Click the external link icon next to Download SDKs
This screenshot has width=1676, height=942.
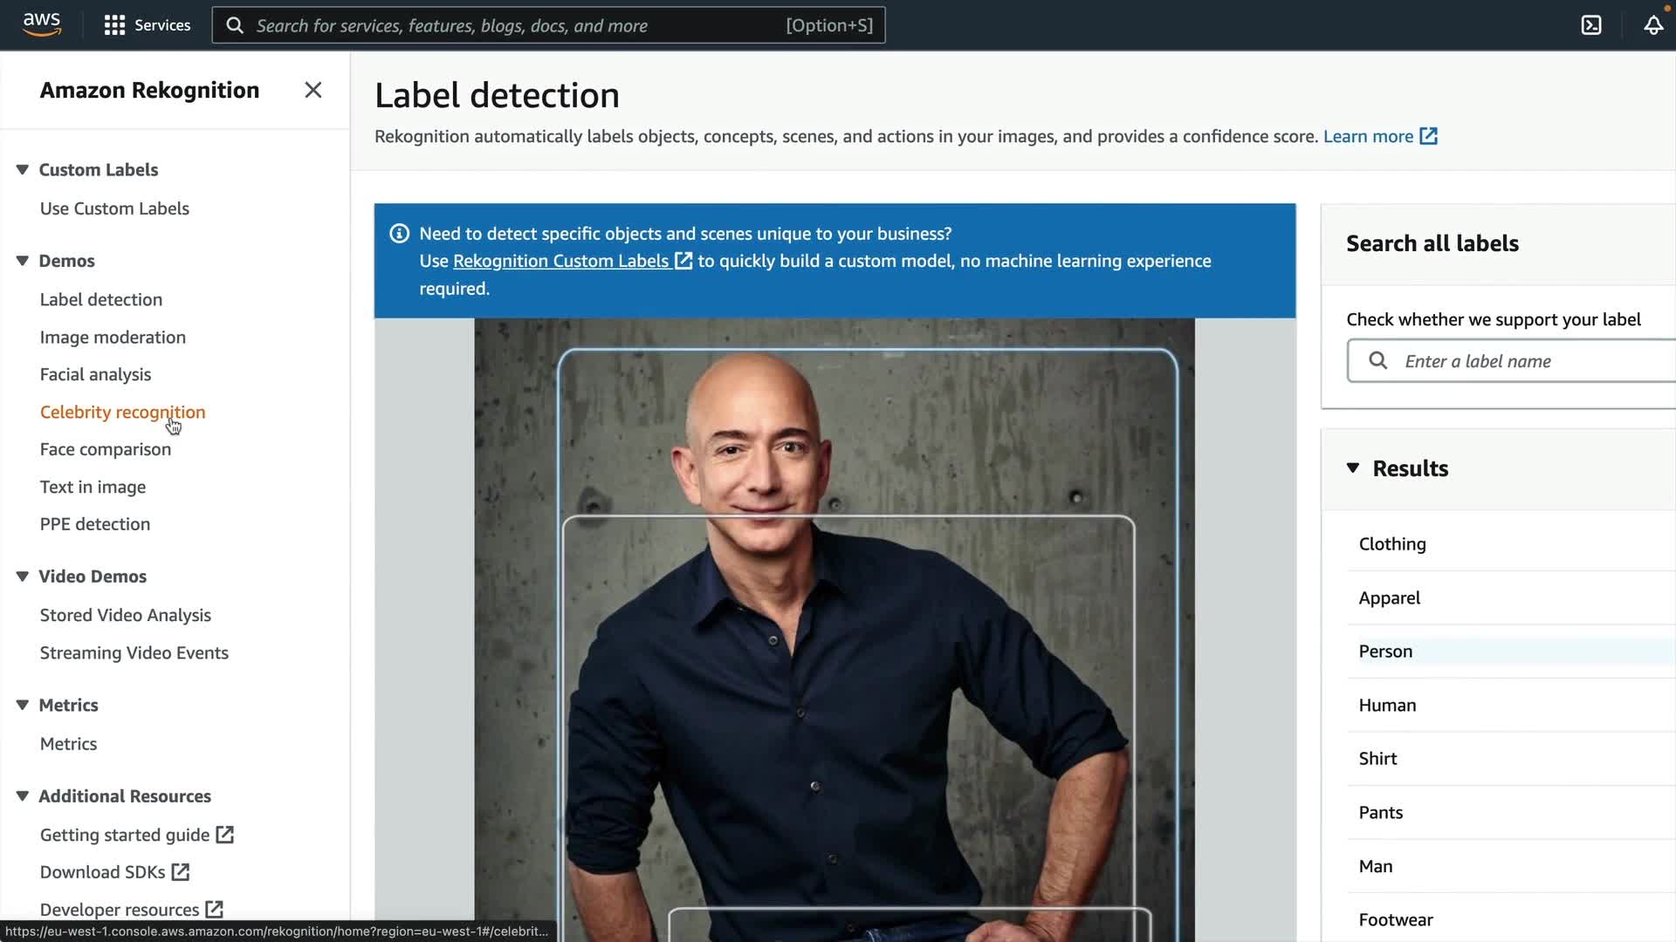pyautogui.click(x=181, y=871)
